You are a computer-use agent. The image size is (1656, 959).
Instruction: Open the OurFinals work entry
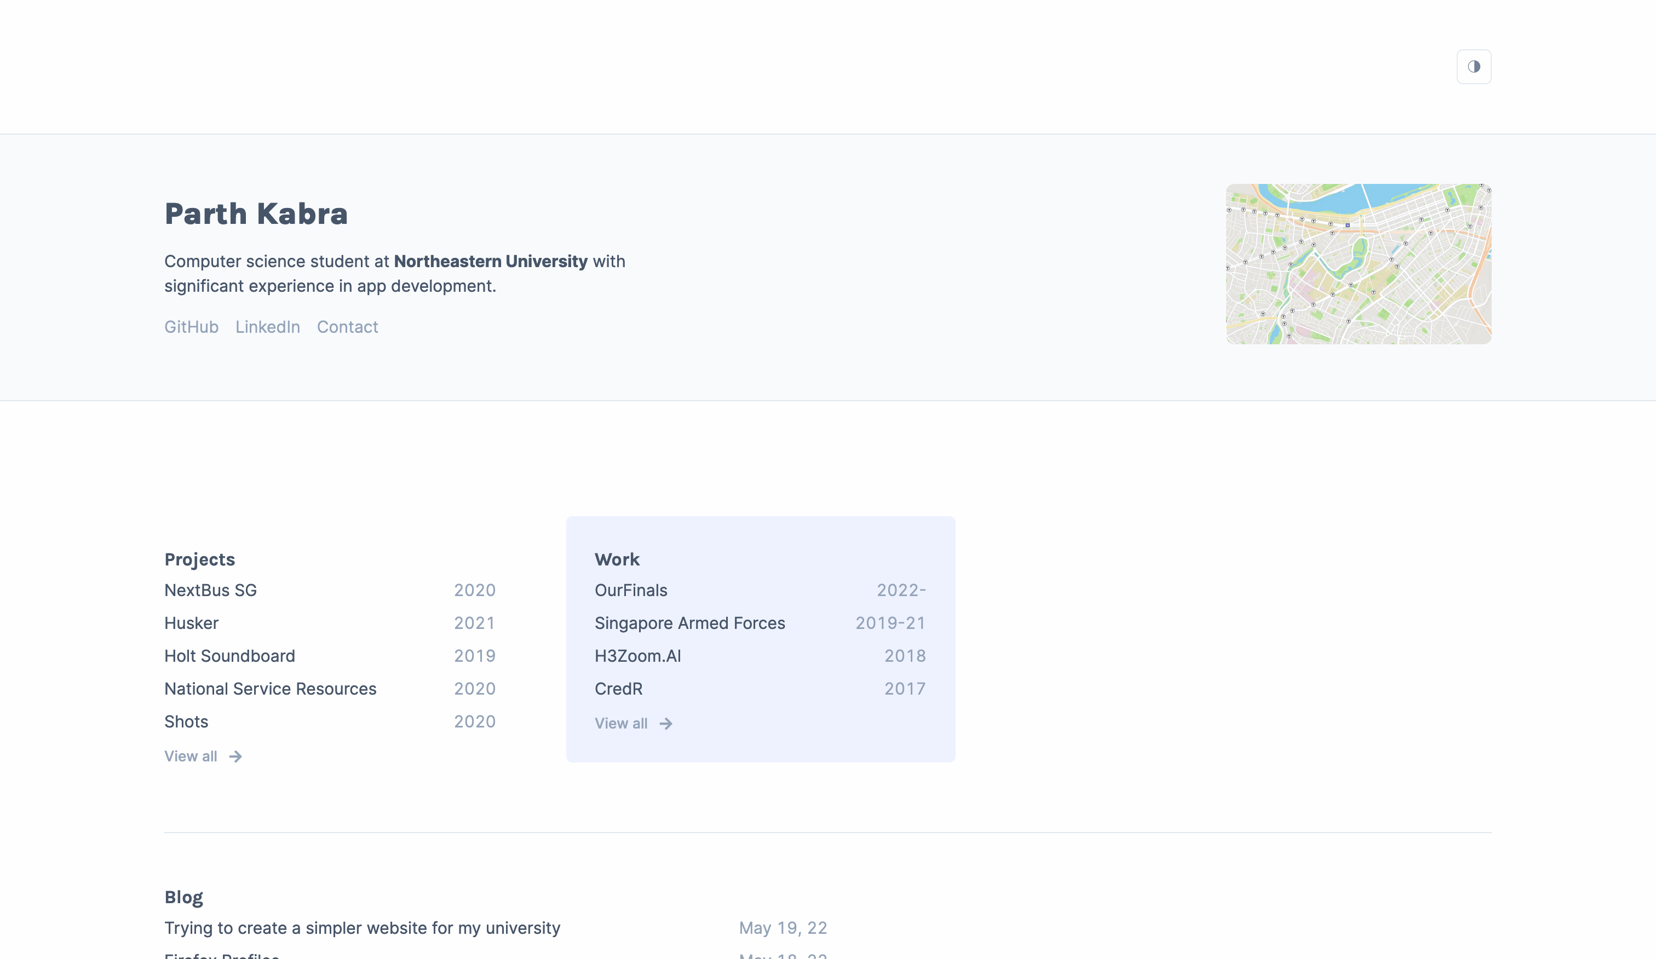[x=631, y=591]
